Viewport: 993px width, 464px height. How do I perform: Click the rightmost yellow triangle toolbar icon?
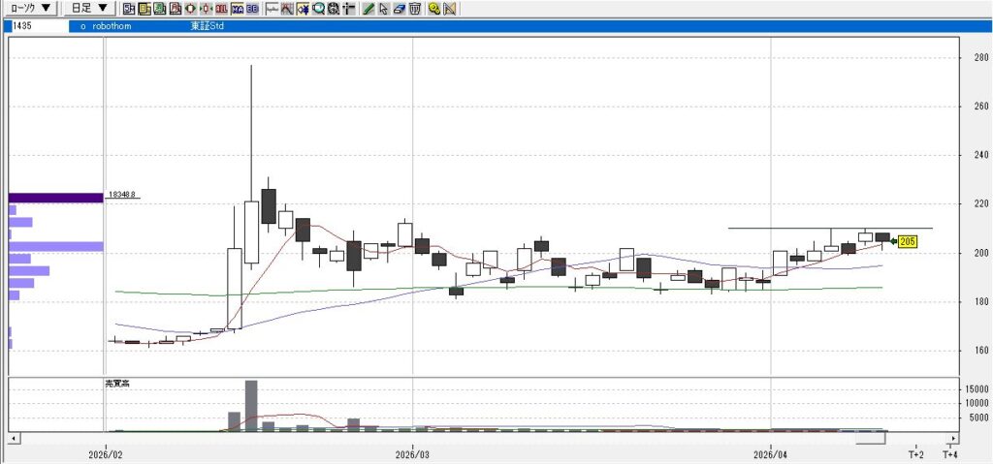click(x=449, y=10)
